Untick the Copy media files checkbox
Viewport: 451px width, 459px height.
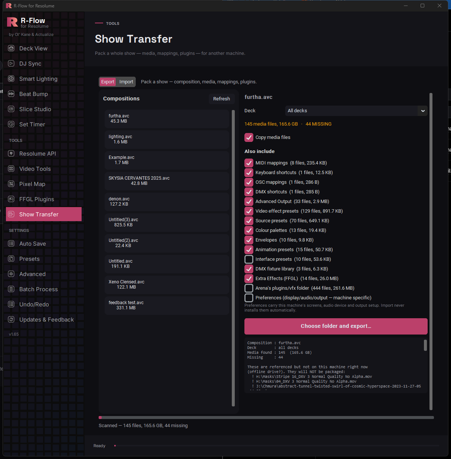249,137
